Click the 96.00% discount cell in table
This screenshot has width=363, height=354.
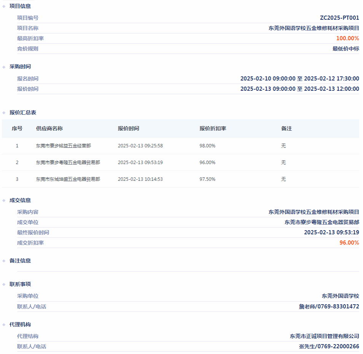click(207, 163)
